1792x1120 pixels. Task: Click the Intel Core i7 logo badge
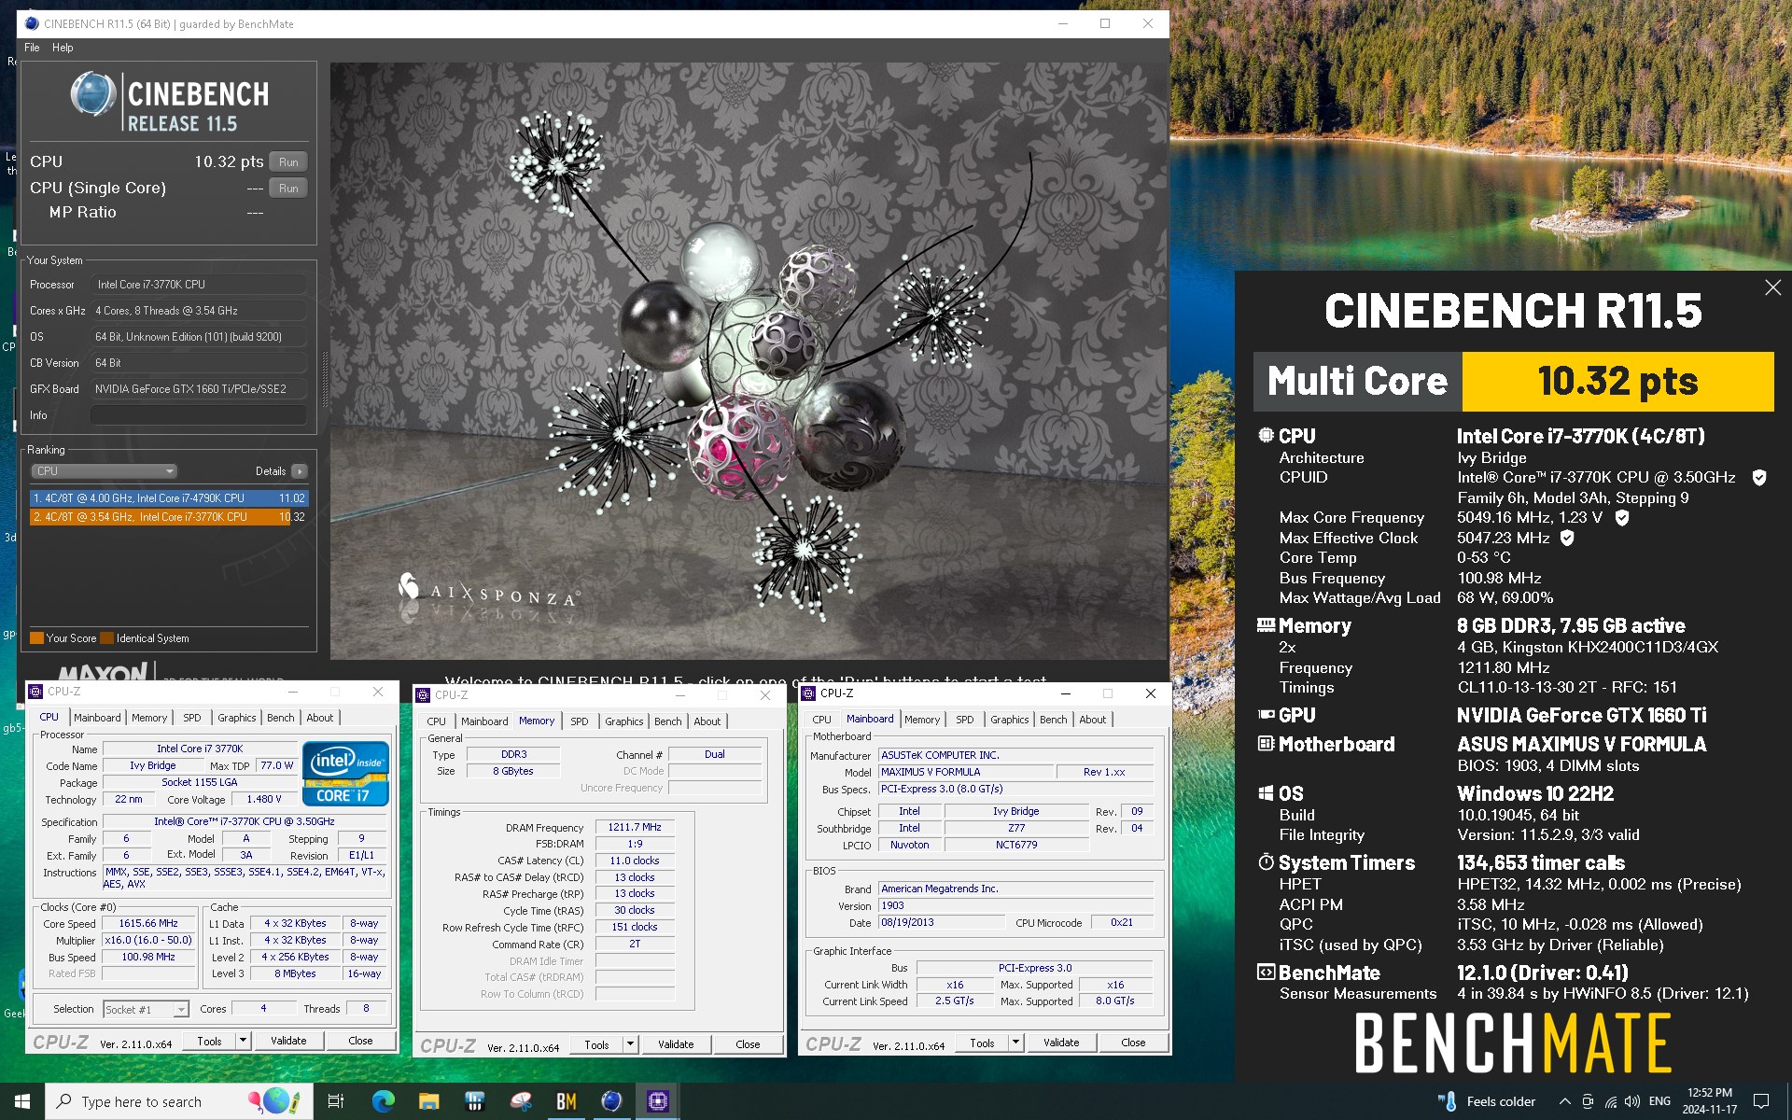coord(344,774)
